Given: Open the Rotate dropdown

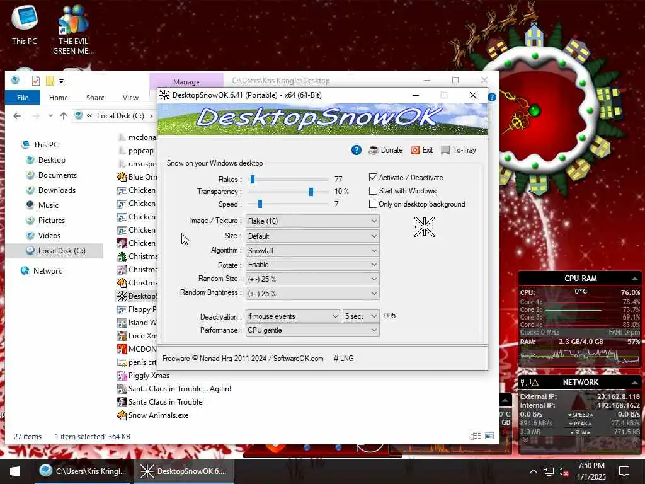Looking at the screenshot, I should [312, 265].
